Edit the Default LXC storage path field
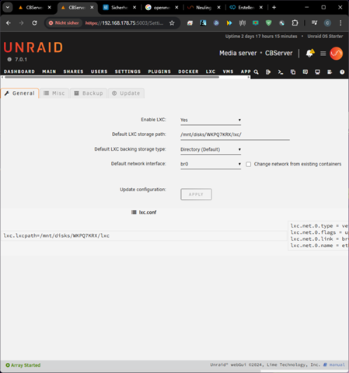Viewport: 349px width, 373px height. tap(235, 134)
